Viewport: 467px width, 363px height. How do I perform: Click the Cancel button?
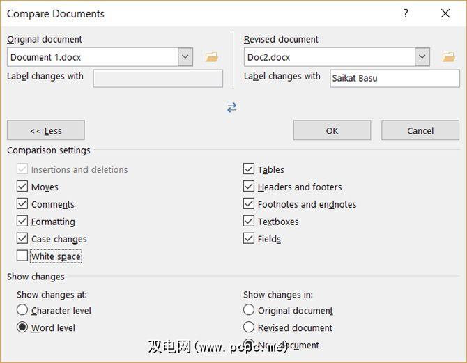(x=420, y=130)
